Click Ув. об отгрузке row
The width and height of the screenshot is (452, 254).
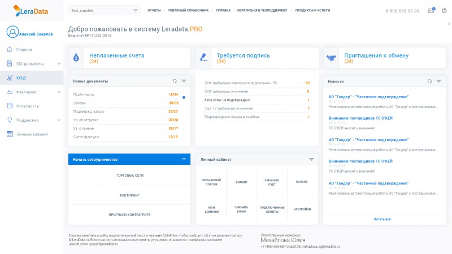click(x=125, y=120)
